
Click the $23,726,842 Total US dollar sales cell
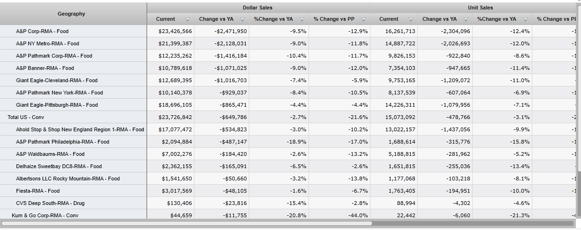[175, 117]
